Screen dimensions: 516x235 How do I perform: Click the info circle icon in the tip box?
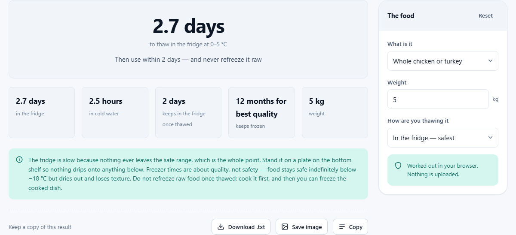19,160
